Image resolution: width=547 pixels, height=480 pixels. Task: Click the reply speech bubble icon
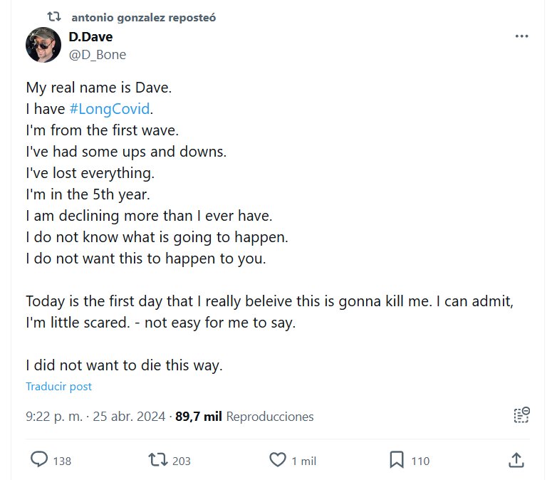click(x=38, y=460)
